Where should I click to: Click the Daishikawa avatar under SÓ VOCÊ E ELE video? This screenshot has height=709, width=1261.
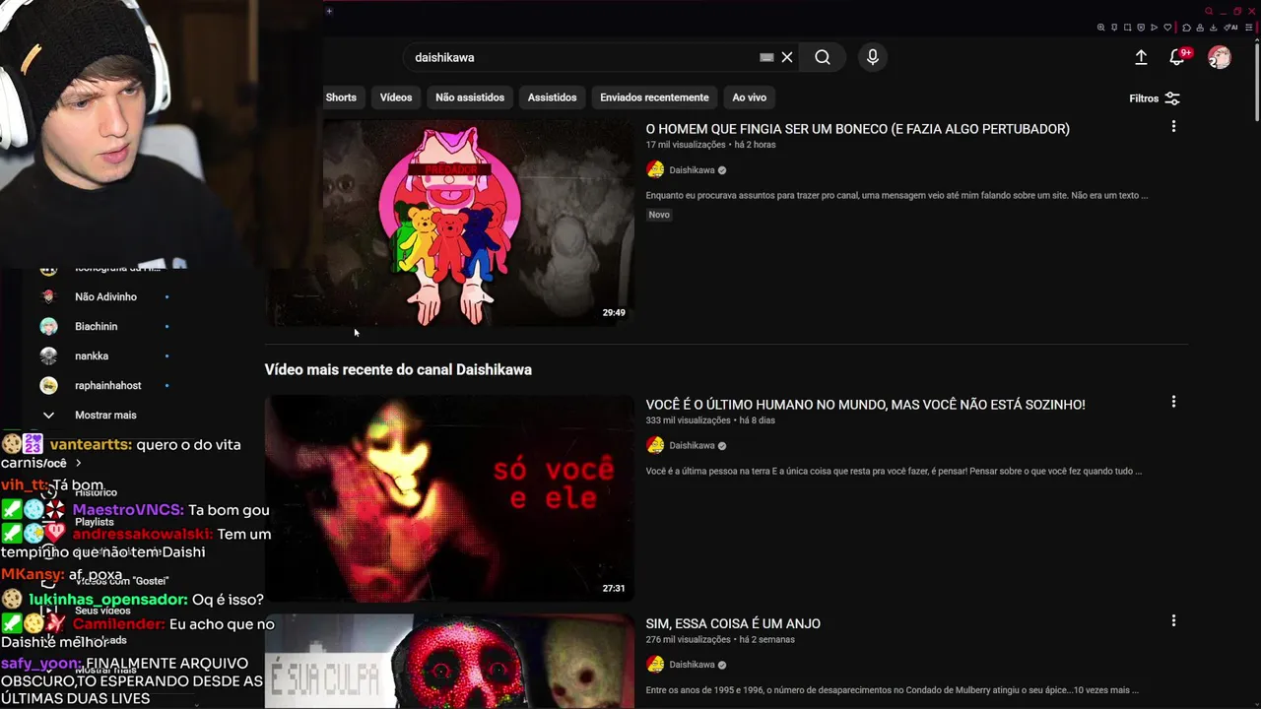click(x=655, y=445)
